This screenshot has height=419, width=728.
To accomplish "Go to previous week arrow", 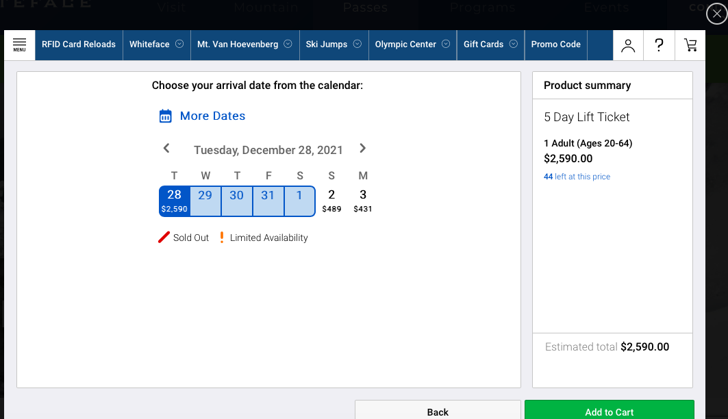I will click(x=166, y=149).
